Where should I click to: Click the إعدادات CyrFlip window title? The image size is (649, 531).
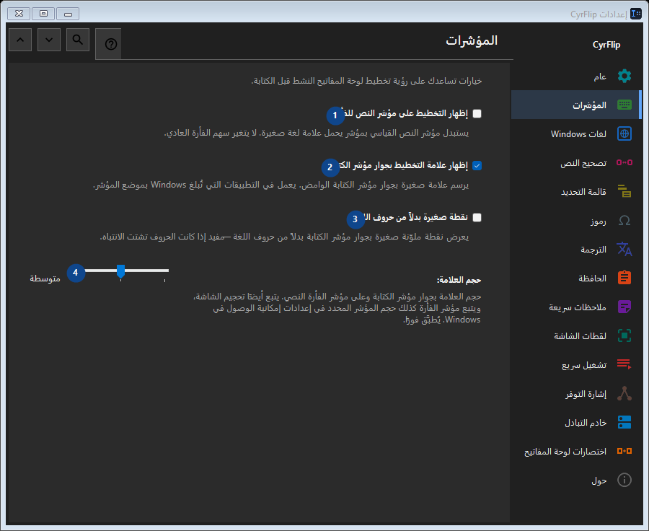pos(599,14)
